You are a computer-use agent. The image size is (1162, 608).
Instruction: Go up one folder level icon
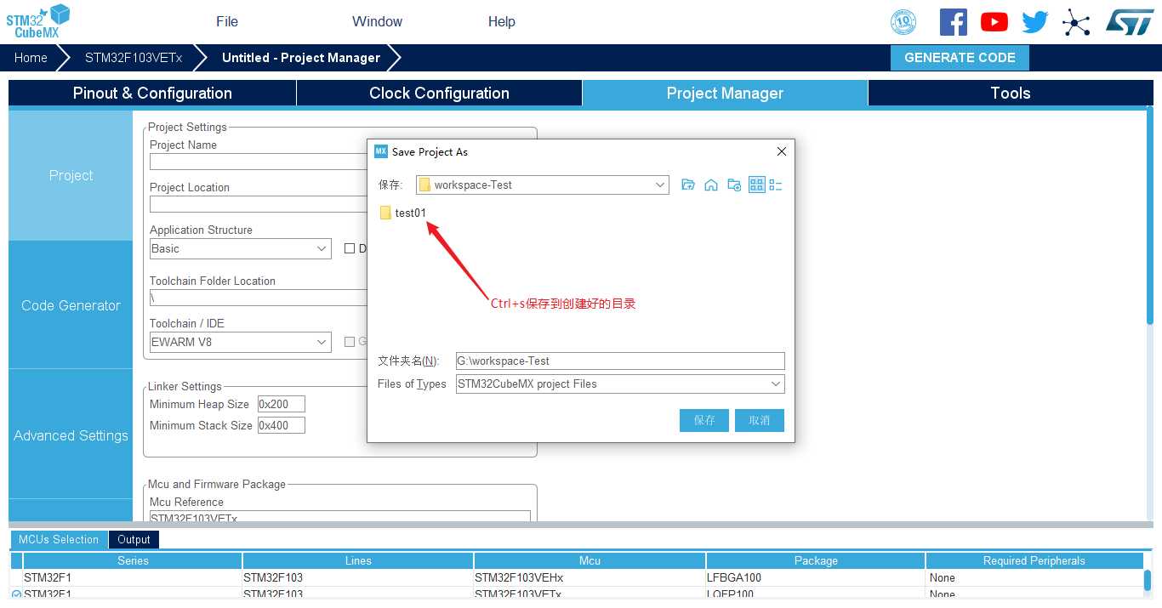[688, 185]
